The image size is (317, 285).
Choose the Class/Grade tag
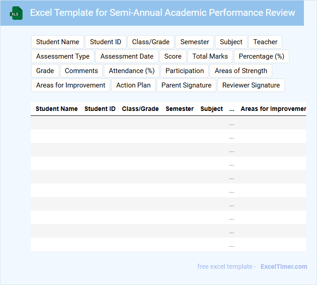(151, 42)
